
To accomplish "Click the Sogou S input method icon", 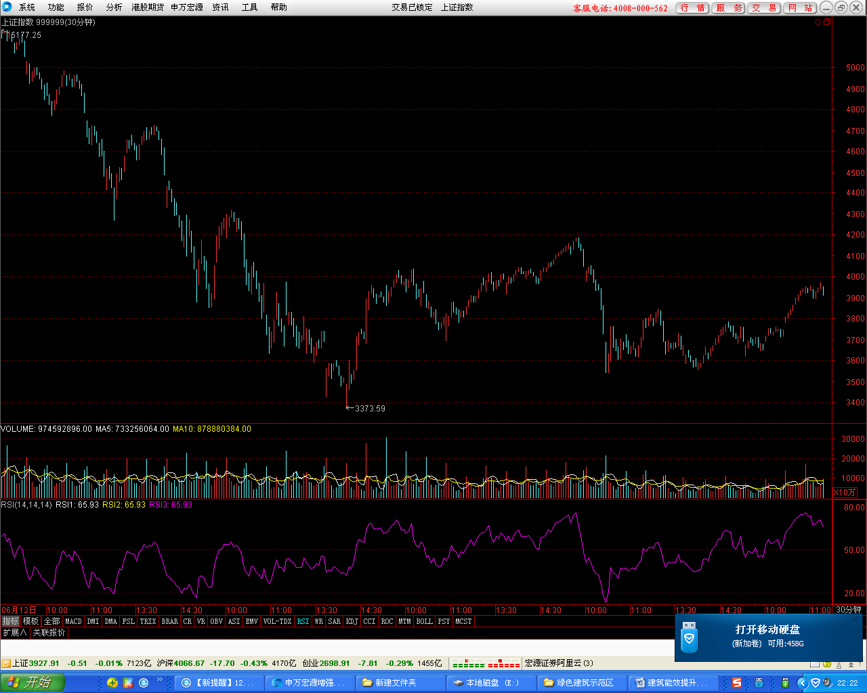I will [x=737, y=683].
